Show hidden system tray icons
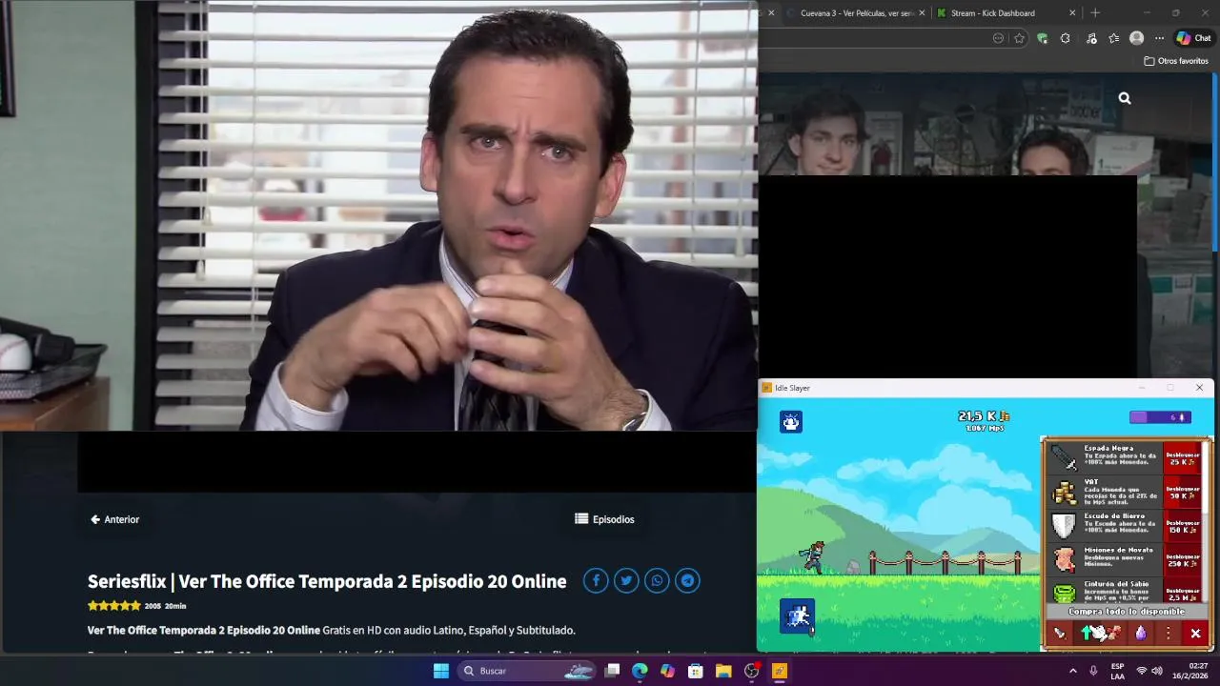This screenshot has width=1220, height=686. click(x=1072, y=671)
